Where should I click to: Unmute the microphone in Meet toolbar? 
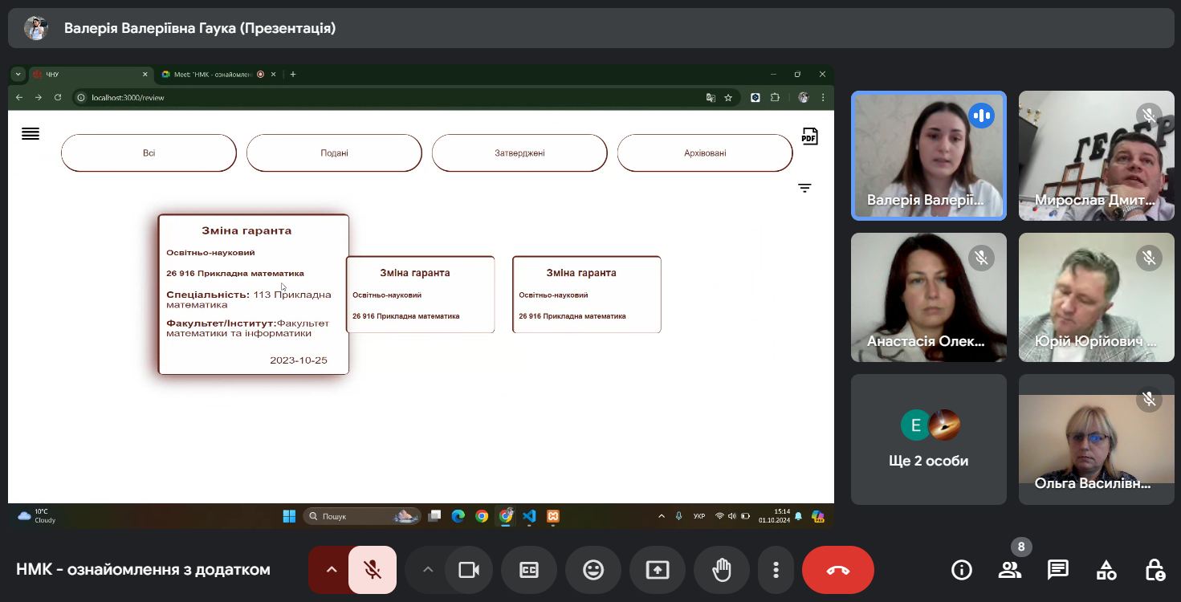pos(373,570)
